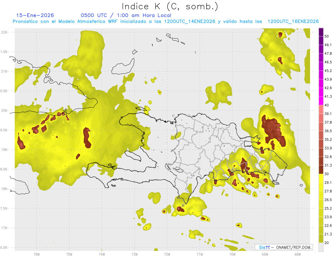Image resolution: width=334 pixels, height=258 pixels.
Task: Click the dark purple colorbar segment above 50
Action: click(x=321, y=32)
